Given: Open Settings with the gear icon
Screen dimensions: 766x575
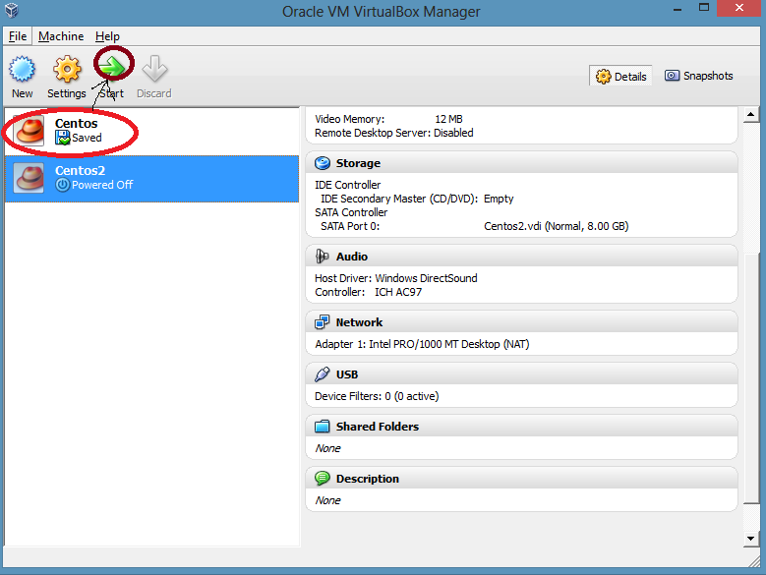Looking at the screenshot, I should tap(67, 69).
